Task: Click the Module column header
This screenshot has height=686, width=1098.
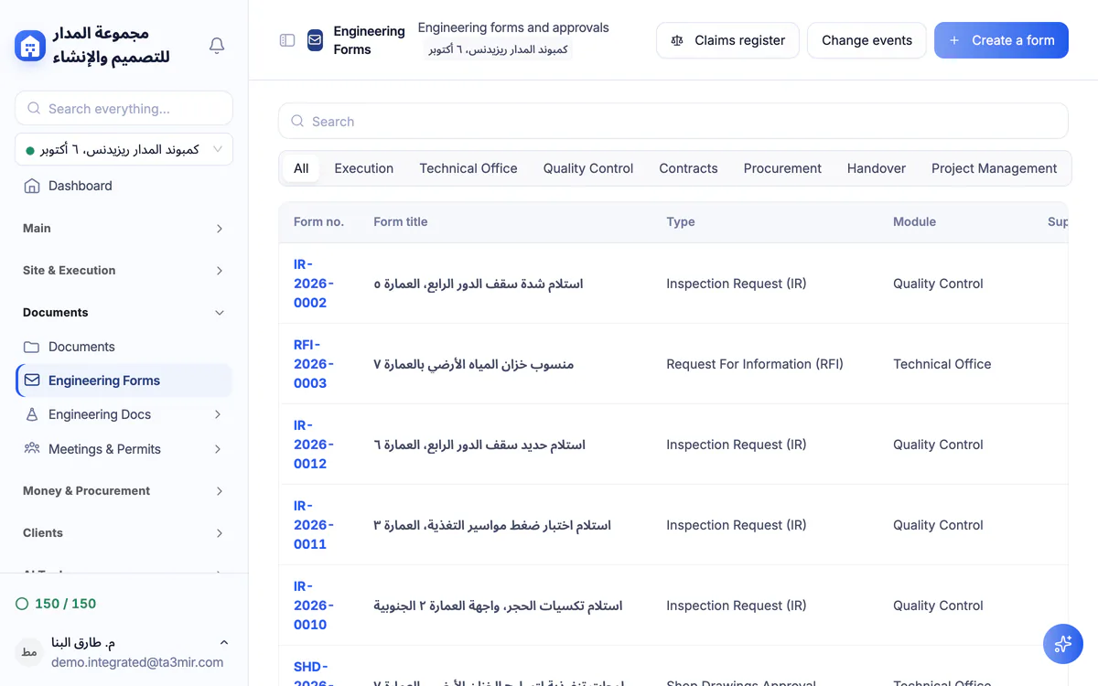Action: tap(914, 221)
